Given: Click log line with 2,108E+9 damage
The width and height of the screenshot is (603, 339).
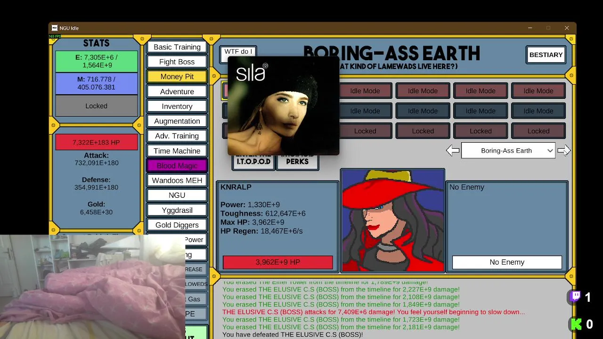Looking at the screenshot, I should (341, 297).
